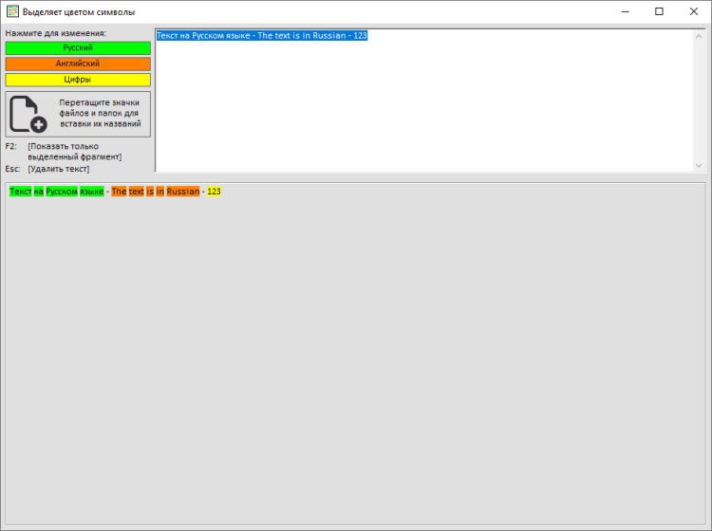
Task: Click the text box scroll down arrow
Action: (700, 165)
